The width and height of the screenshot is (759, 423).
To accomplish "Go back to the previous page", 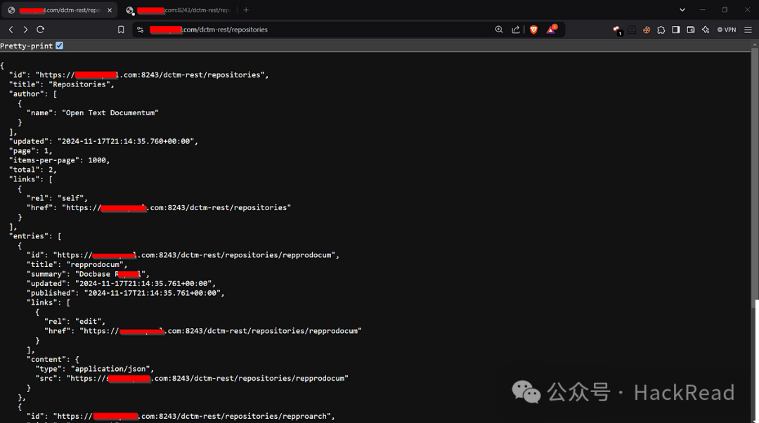I will pos(11,30).
